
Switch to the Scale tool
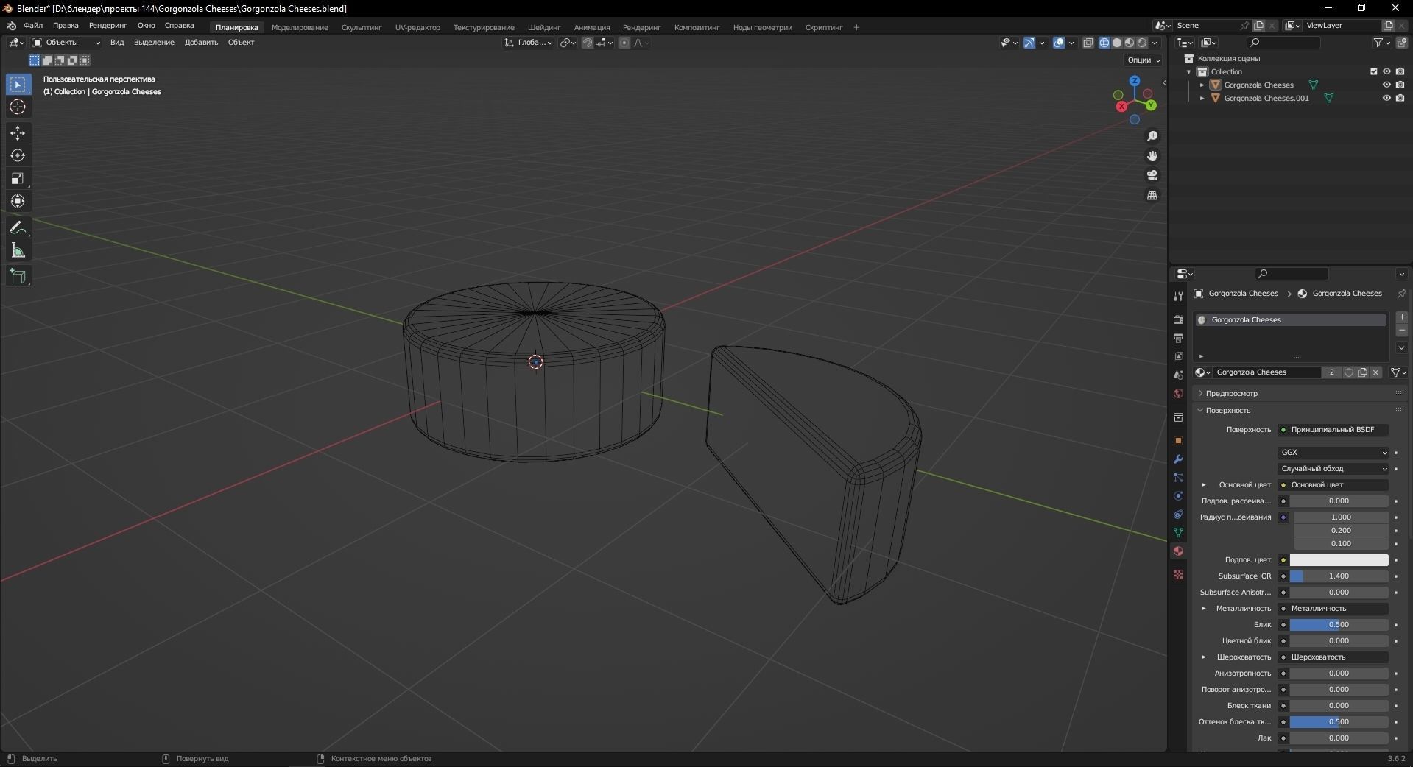click(18, 178)
